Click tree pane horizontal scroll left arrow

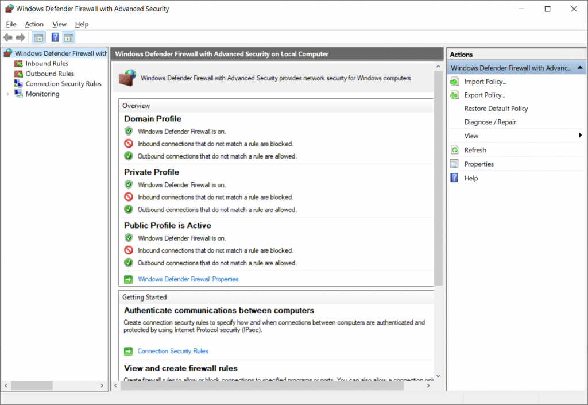6,385
